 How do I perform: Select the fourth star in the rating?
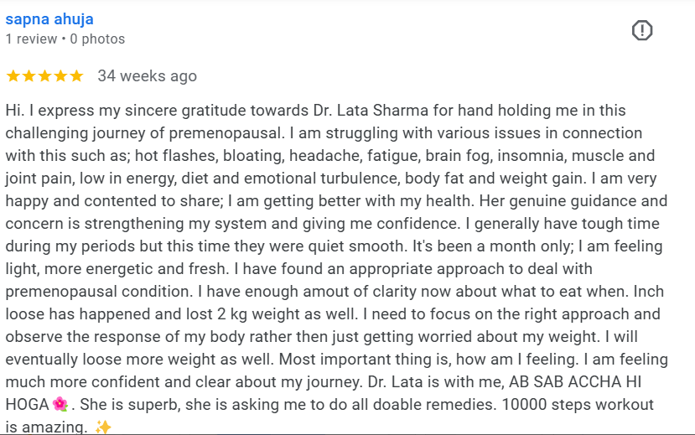(x=60, y=75)
